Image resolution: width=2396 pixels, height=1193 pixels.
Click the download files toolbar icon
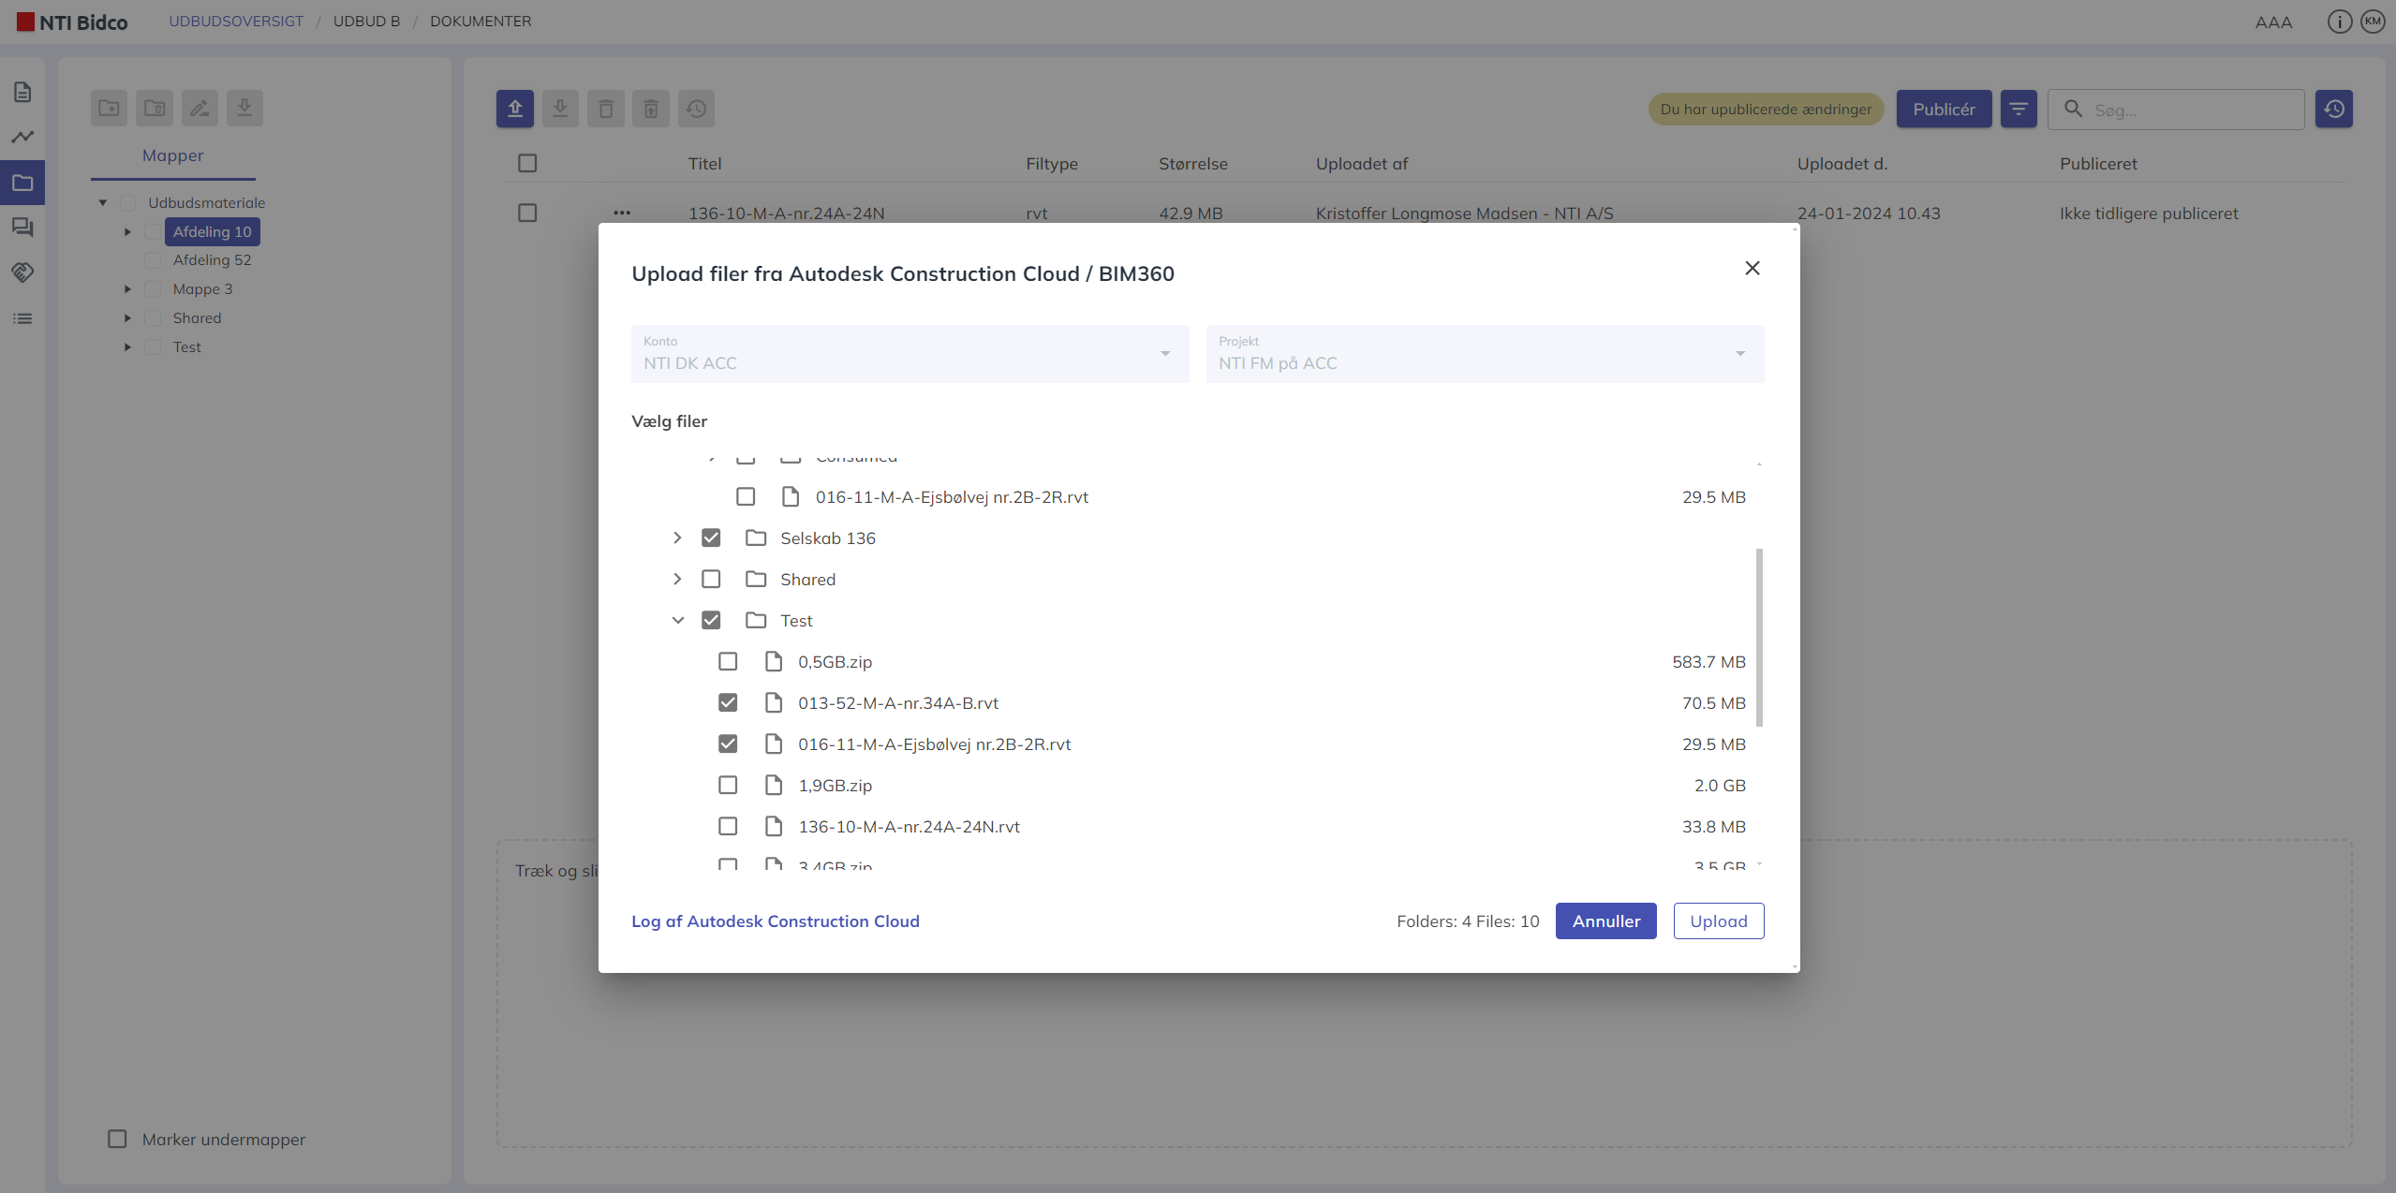[560, 109]
